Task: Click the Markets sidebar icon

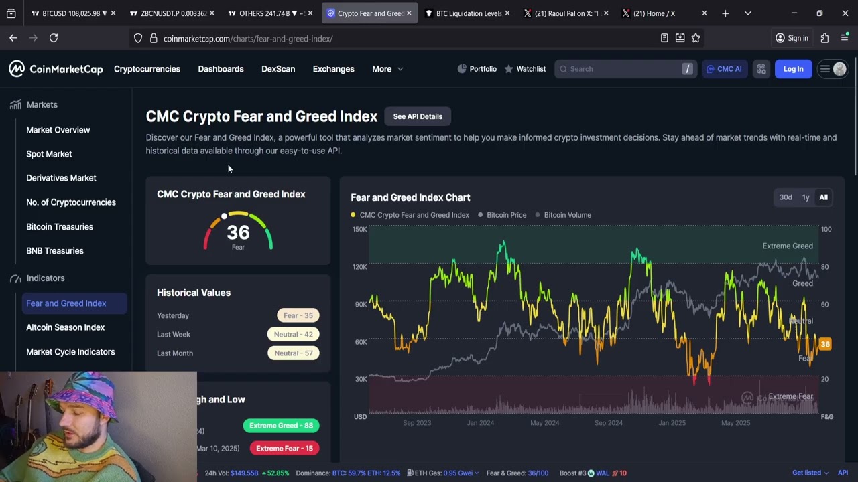Action: pyautogui.click(x=15, y=104)
